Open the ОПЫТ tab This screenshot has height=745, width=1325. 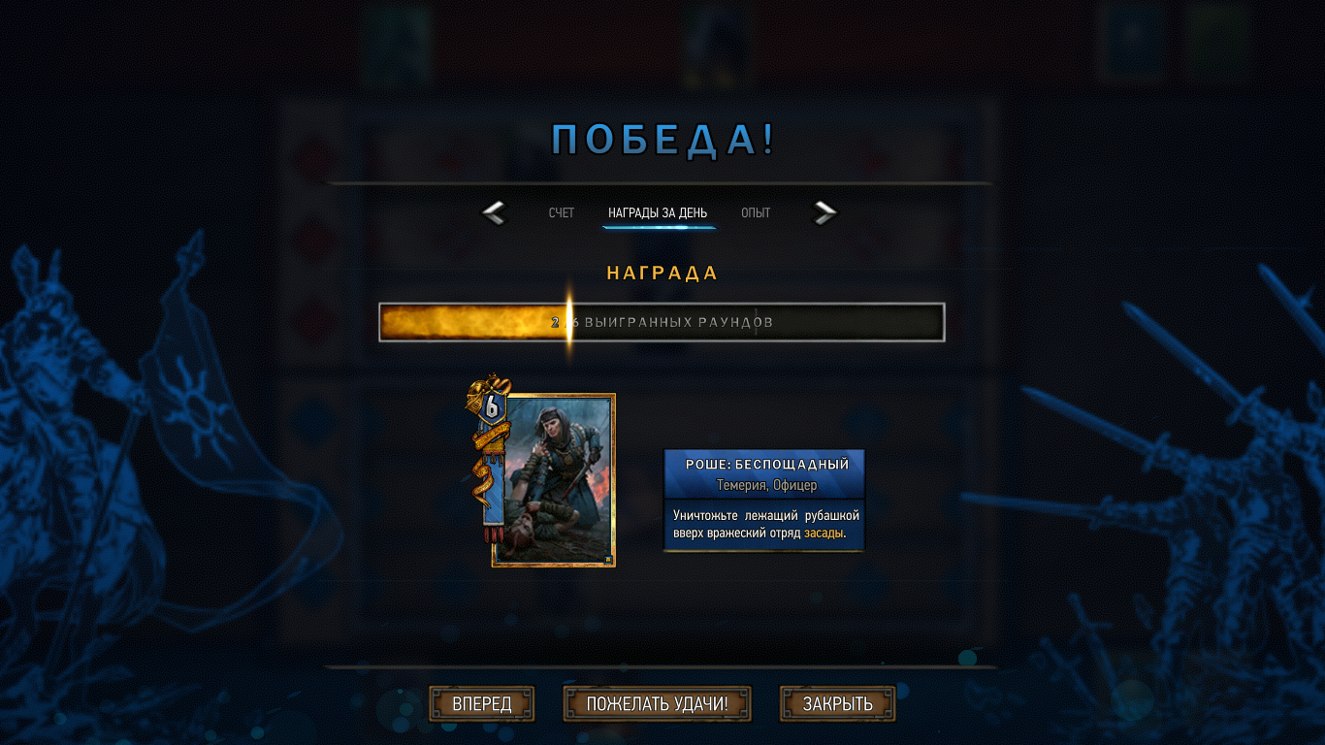(x=756, y=212)
